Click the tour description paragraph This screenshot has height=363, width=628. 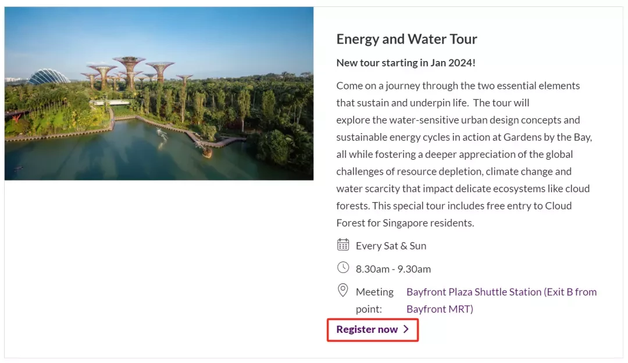(x=464, y=154)
